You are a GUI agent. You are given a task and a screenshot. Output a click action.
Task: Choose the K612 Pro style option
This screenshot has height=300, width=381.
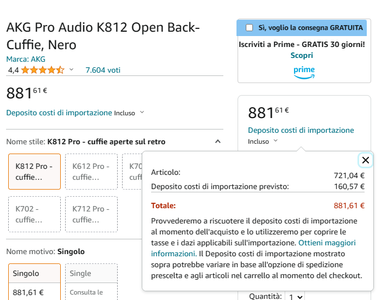coord(91,172)
